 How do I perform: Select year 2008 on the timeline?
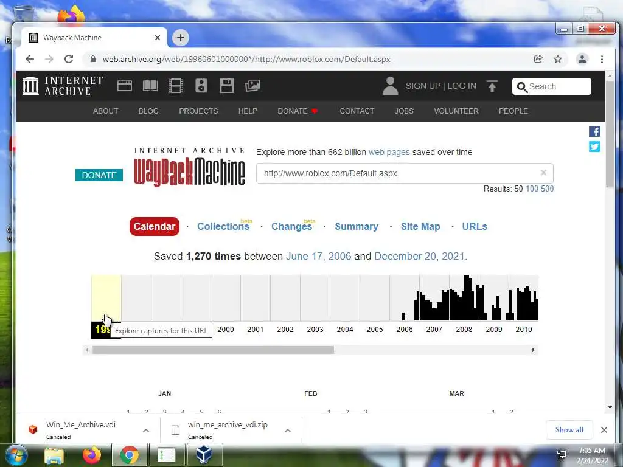pos(464,330)
